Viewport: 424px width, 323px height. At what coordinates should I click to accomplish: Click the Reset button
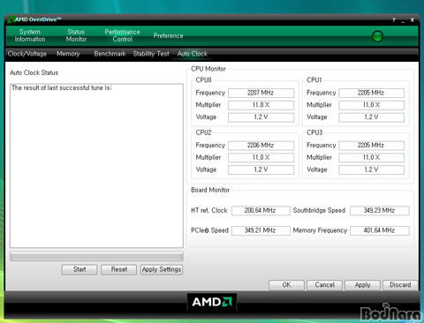[x=119, y=269]
